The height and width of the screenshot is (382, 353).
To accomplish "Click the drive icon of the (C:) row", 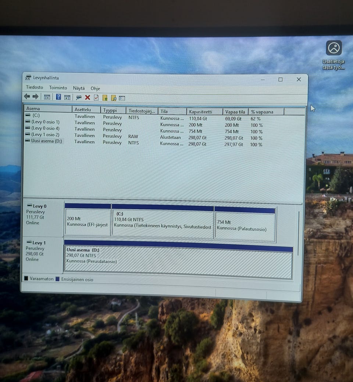I will click(x=28, y=115).
